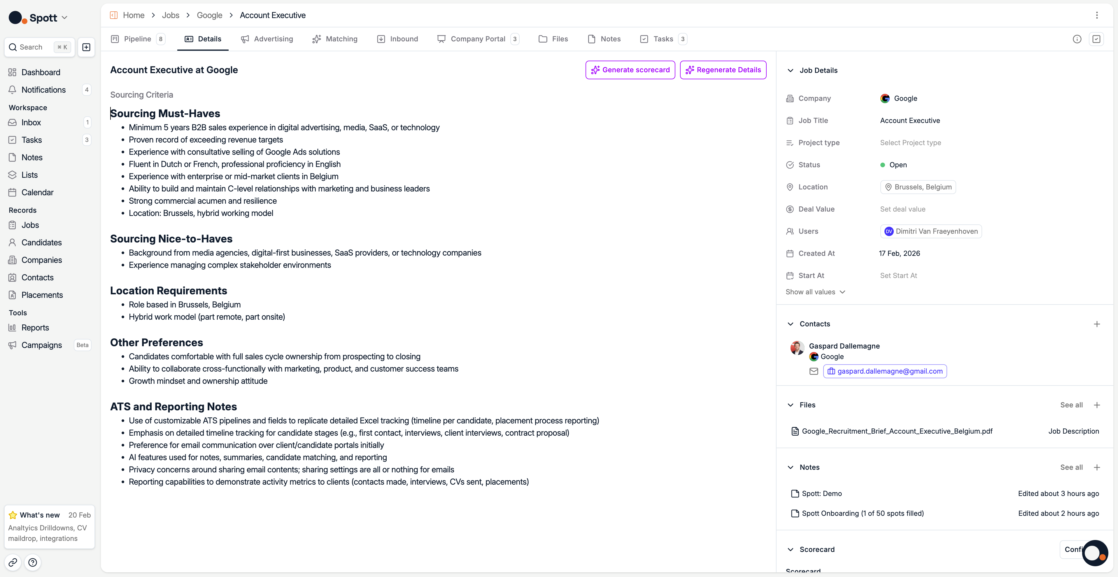Open Placements records
This screenshot has height=577, width=1118.
[x=42, y=295]
